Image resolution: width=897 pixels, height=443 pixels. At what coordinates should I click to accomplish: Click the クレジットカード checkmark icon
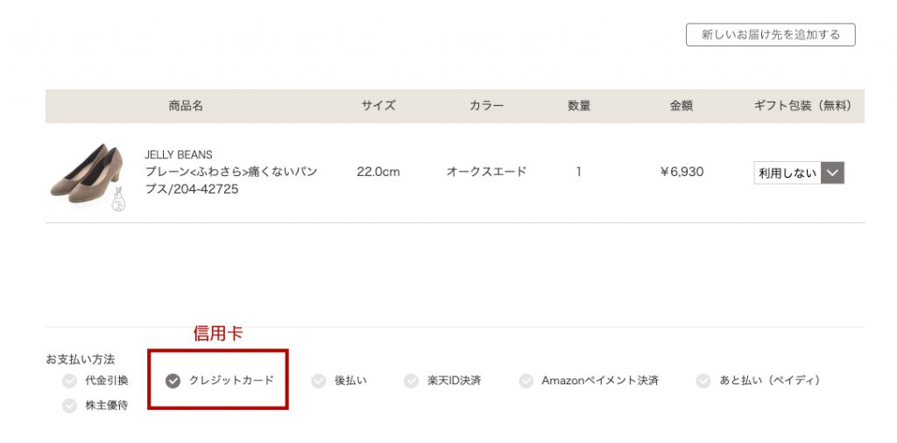pyautogui.click(x=173, y=381)
